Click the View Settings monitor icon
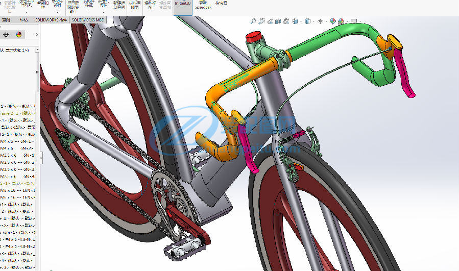The width and height of the screenshot is (459, 271). (x=354, y=21)
